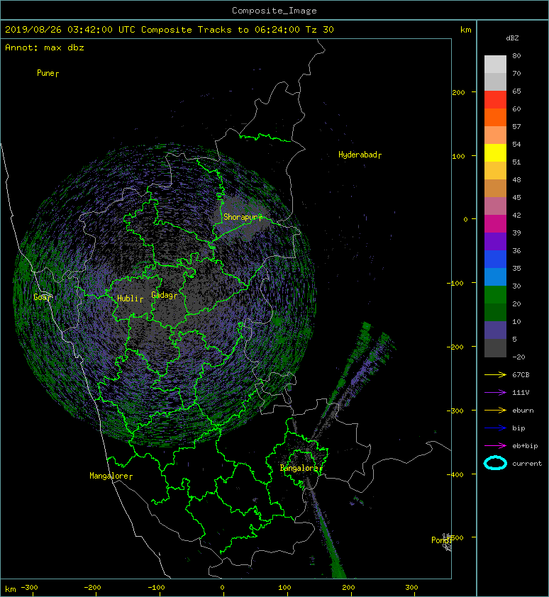This screenshot has height=597, width=549.
Task: Click the 'Shorapur' radar site label
Action: click(240, 217)
